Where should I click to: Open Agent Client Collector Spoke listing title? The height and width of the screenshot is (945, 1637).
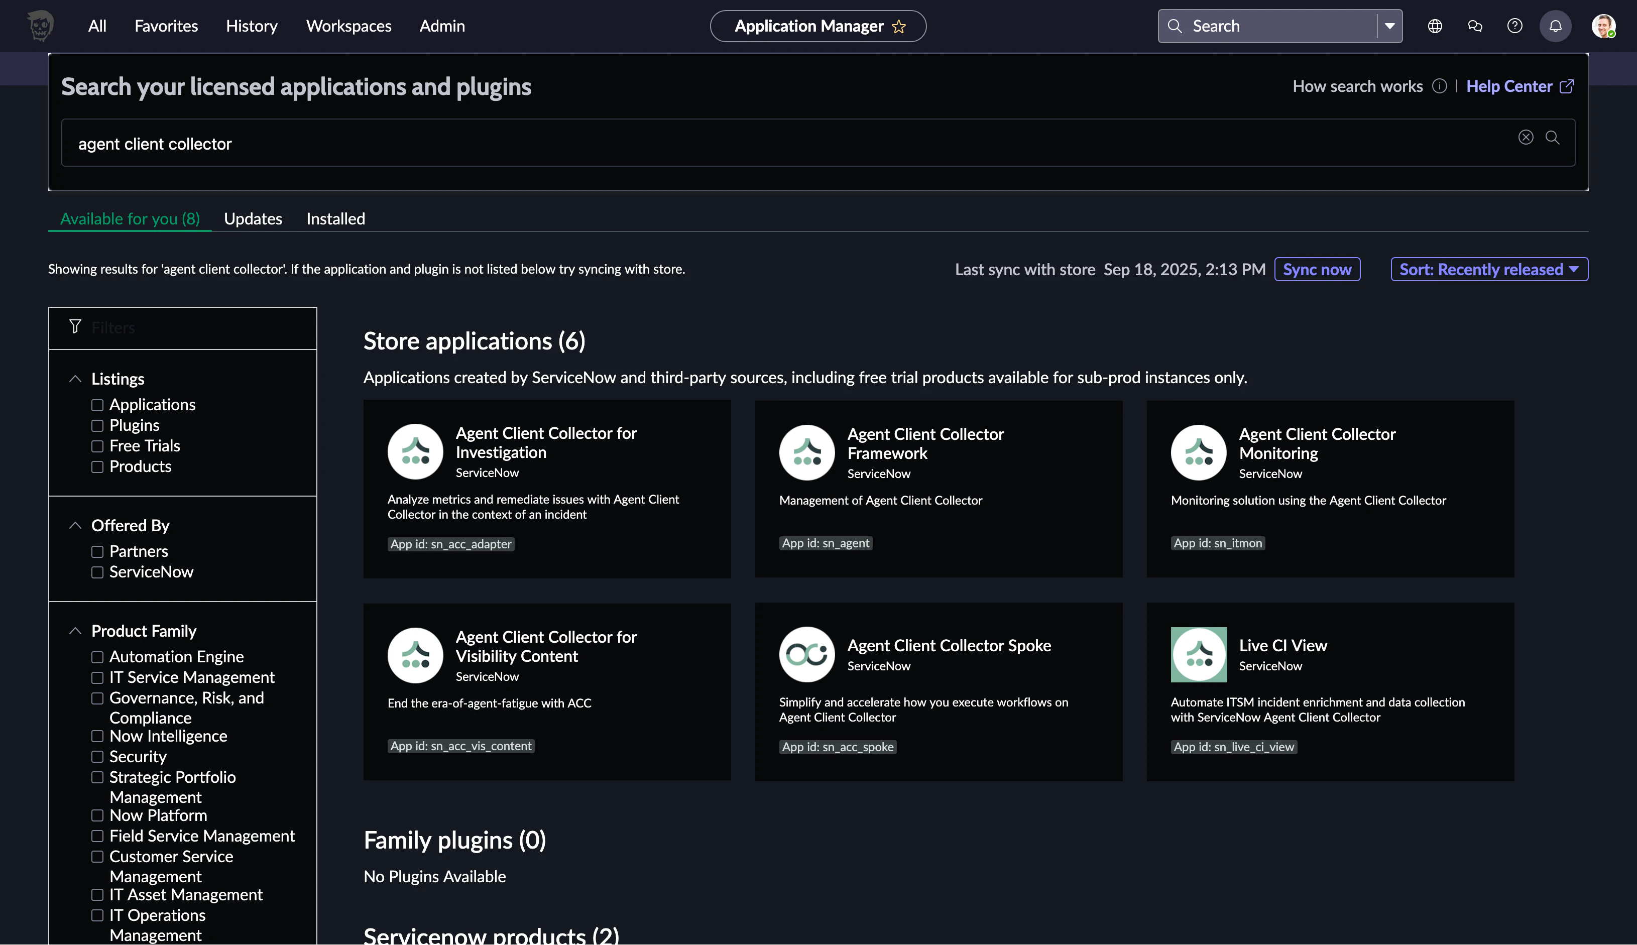949,645
